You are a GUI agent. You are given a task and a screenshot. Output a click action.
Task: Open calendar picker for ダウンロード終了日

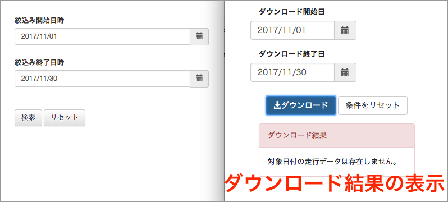click(345, 72)
